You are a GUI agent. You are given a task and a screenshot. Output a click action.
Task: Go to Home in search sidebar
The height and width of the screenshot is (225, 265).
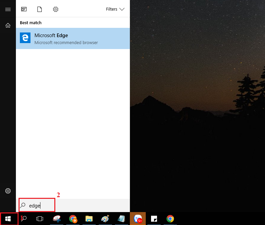tap(8, 25)
